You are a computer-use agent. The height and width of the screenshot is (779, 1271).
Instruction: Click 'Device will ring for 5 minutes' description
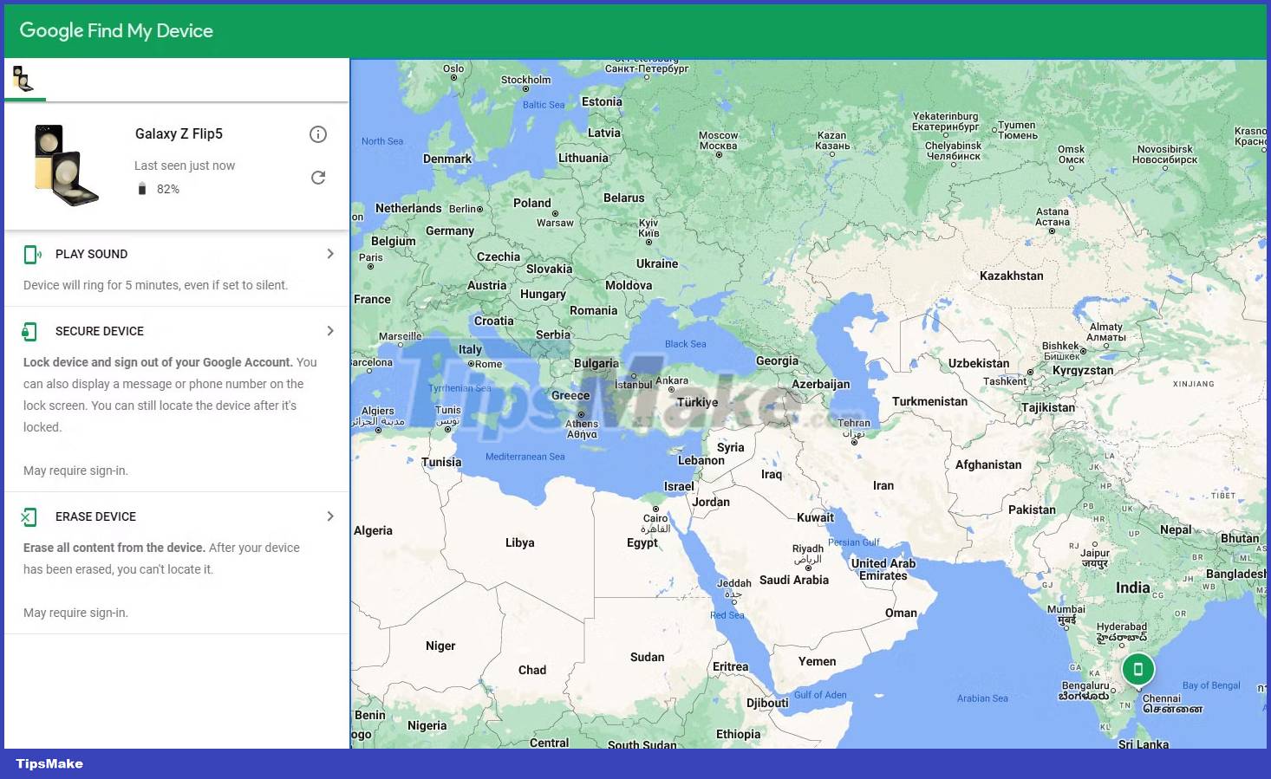coord(155,285)
